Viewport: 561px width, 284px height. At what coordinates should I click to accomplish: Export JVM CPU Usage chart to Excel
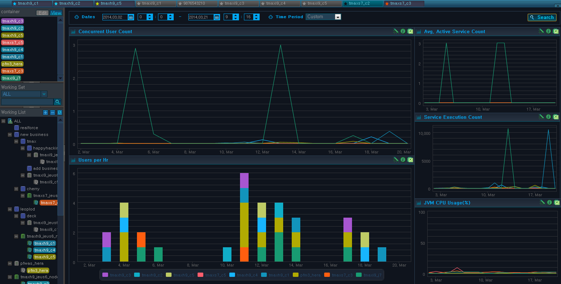tap(557, 202)
